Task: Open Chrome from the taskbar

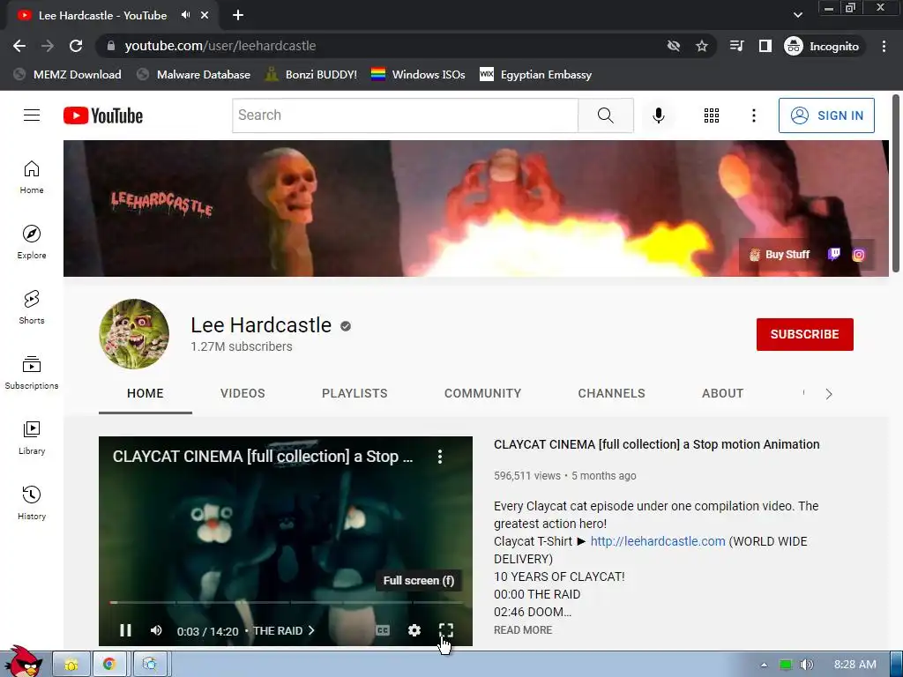Action: click(x=109, y=665)
